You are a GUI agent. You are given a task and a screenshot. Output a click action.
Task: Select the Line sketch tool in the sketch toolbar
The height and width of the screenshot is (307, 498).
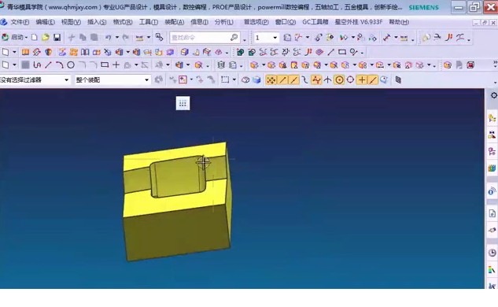[48, 65]
